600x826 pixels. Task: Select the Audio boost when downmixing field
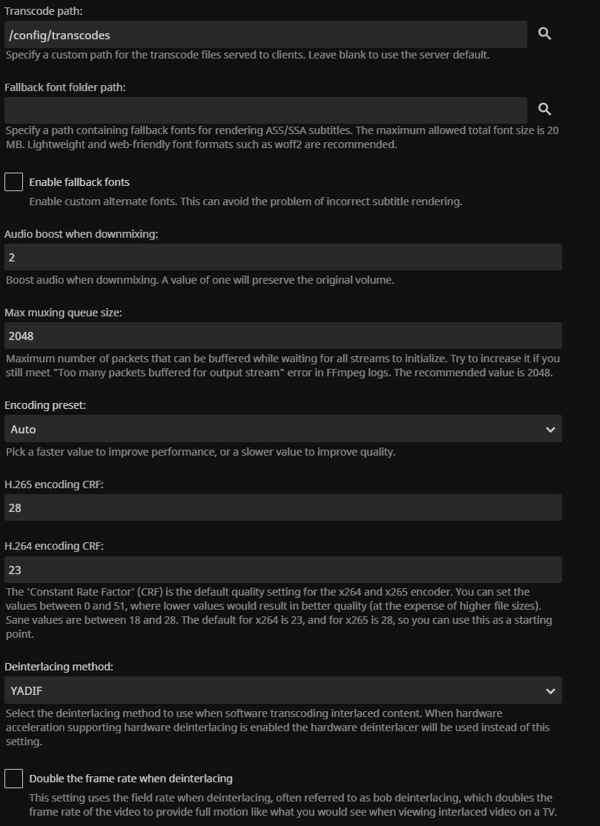point(283,257)
